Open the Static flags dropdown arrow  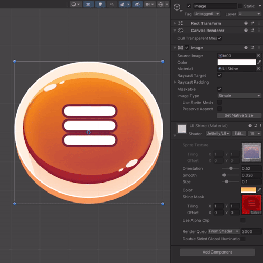pyautogui.click(x=260, y=6)
